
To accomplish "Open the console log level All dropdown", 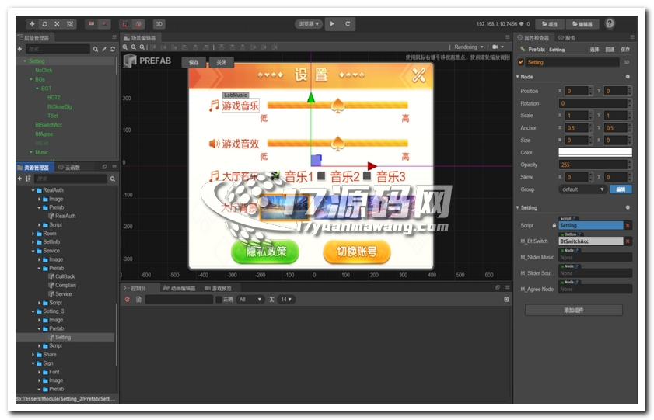I will 250,300.
